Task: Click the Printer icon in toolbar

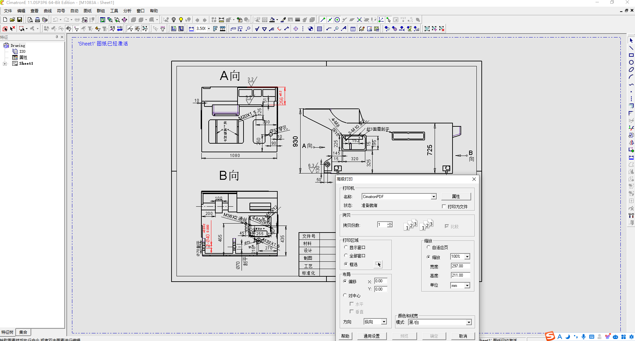Action: (x=37, y=20)
